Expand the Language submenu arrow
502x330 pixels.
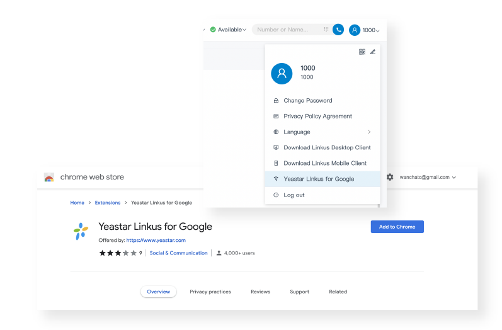(x=369, y=132)
